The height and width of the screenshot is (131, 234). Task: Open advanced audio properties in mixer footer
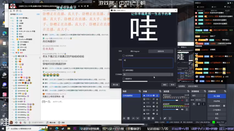[165, 118]
